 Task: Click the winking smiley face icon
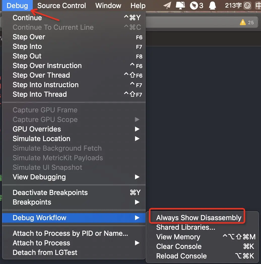click(247, 6)
